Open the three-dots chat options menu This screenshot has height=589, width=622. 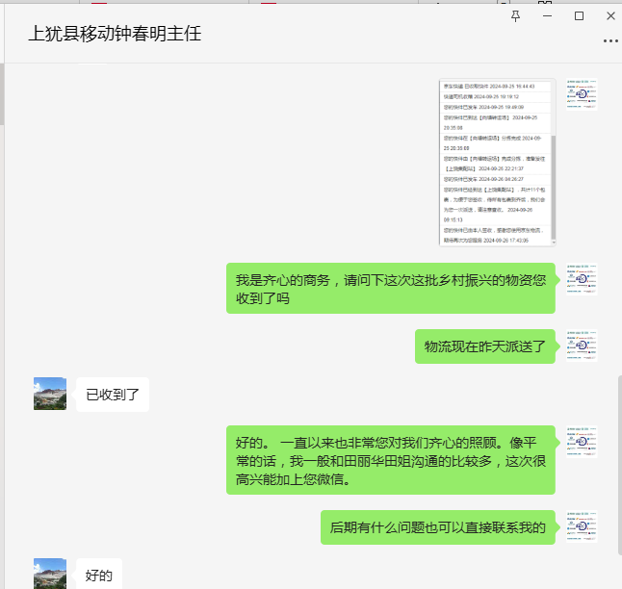tap(609, 41)
